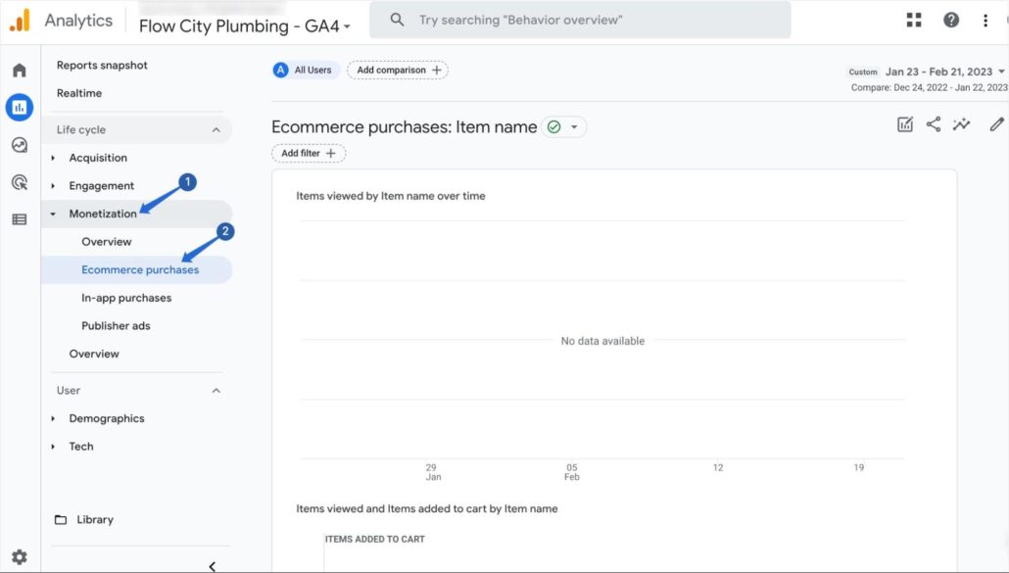Open the Help question-mark icon
Image resolution: width=1009 pixels, height=573 pixels.
pyautogui.click(x=951, y=20)
